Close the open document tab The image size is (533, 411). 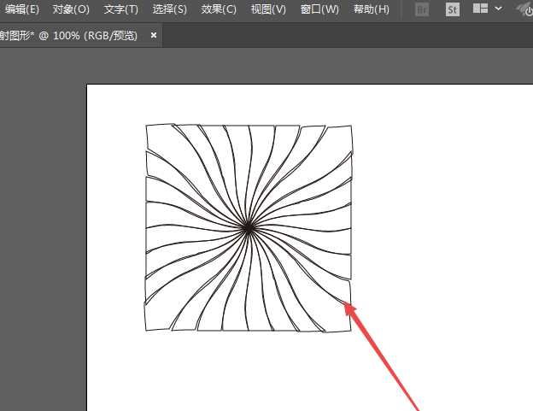(154, 36)
